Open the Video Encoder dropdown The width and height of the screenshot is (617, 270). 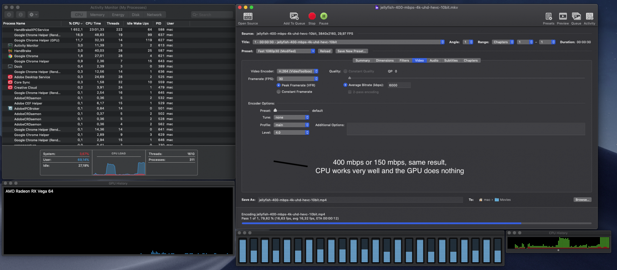[297, 71]
